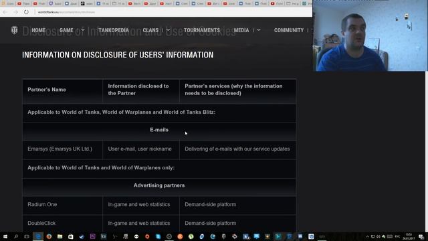Open the Action Center notifications icon
Screen dimensions: 428x241
tap(421, 236)
